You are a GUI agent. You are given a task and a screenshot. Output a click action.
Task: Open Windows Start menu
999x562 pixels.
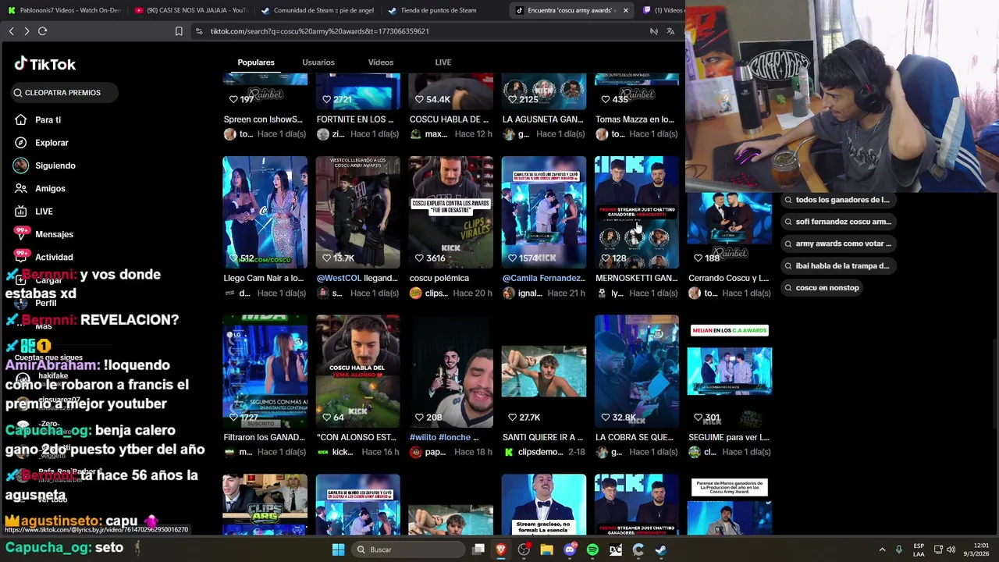tap(338, 550)
